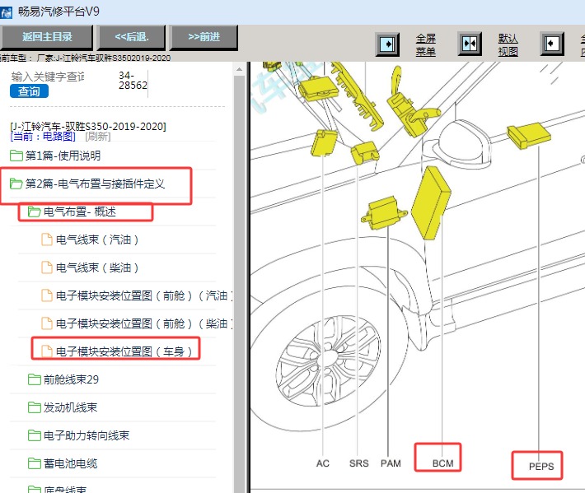
Task: Click page icon of 车身 location diagram
Action: [x=47, y=351]
